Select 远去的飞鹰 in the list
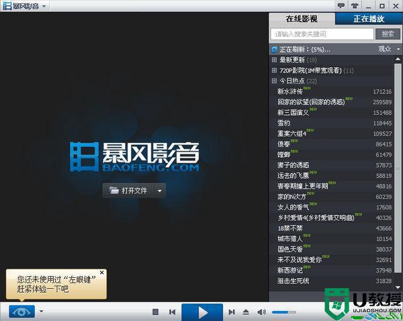The width and height of the screenshot is (403, 321). (x=332, y=176)
